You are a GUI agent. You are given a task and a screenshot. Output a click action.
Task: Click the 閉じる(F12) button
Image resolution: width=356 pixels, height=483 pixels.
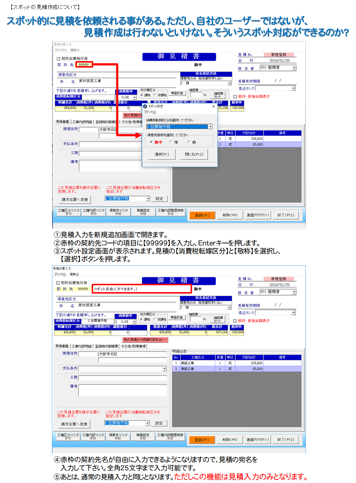pyautogui.click(x=194, y=154)
